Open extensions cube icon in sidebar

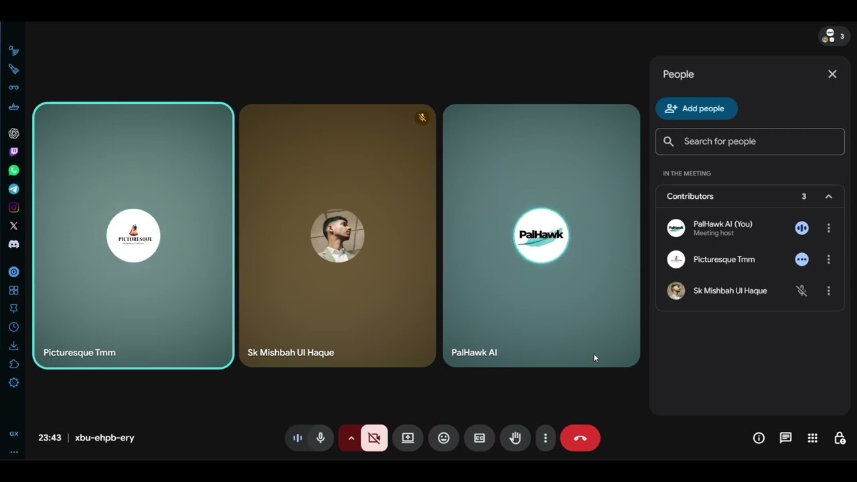(13, 364)
